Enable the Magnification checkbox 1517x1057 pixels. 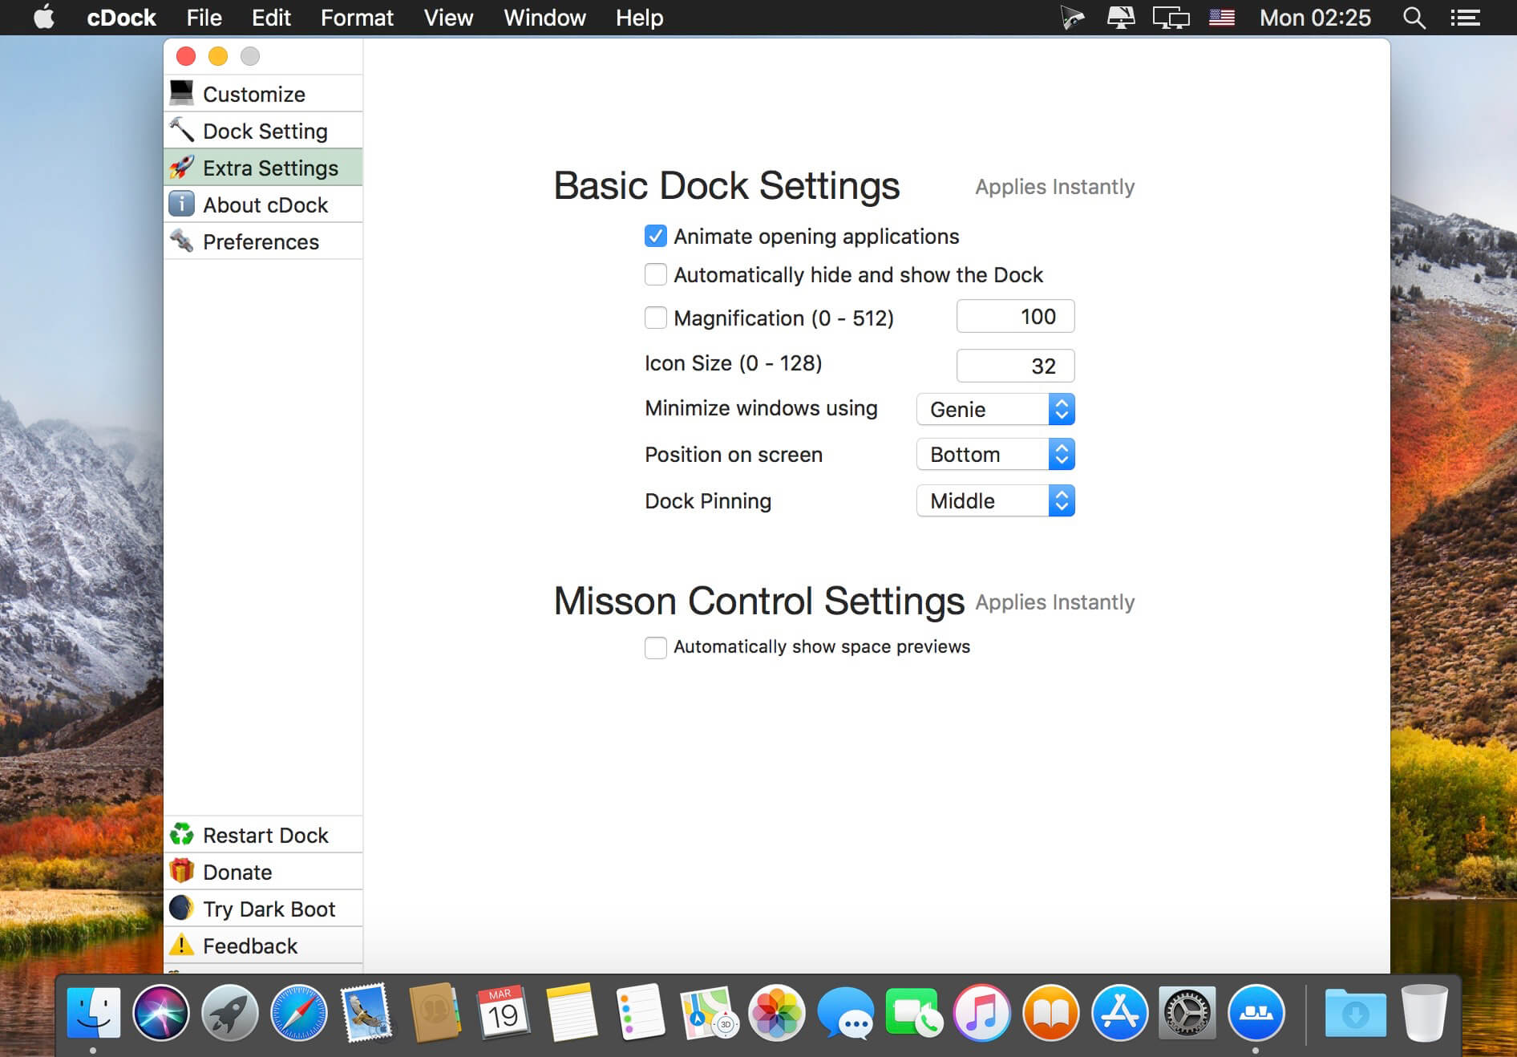[x=656, y=318]
